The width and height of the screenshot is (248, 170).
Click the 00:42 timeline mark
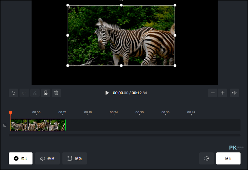pos(191,112)
